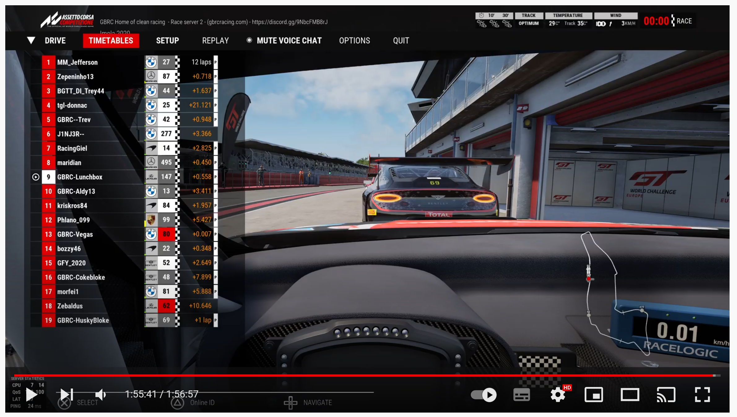Turn on subtitles captions

(522, 395)
